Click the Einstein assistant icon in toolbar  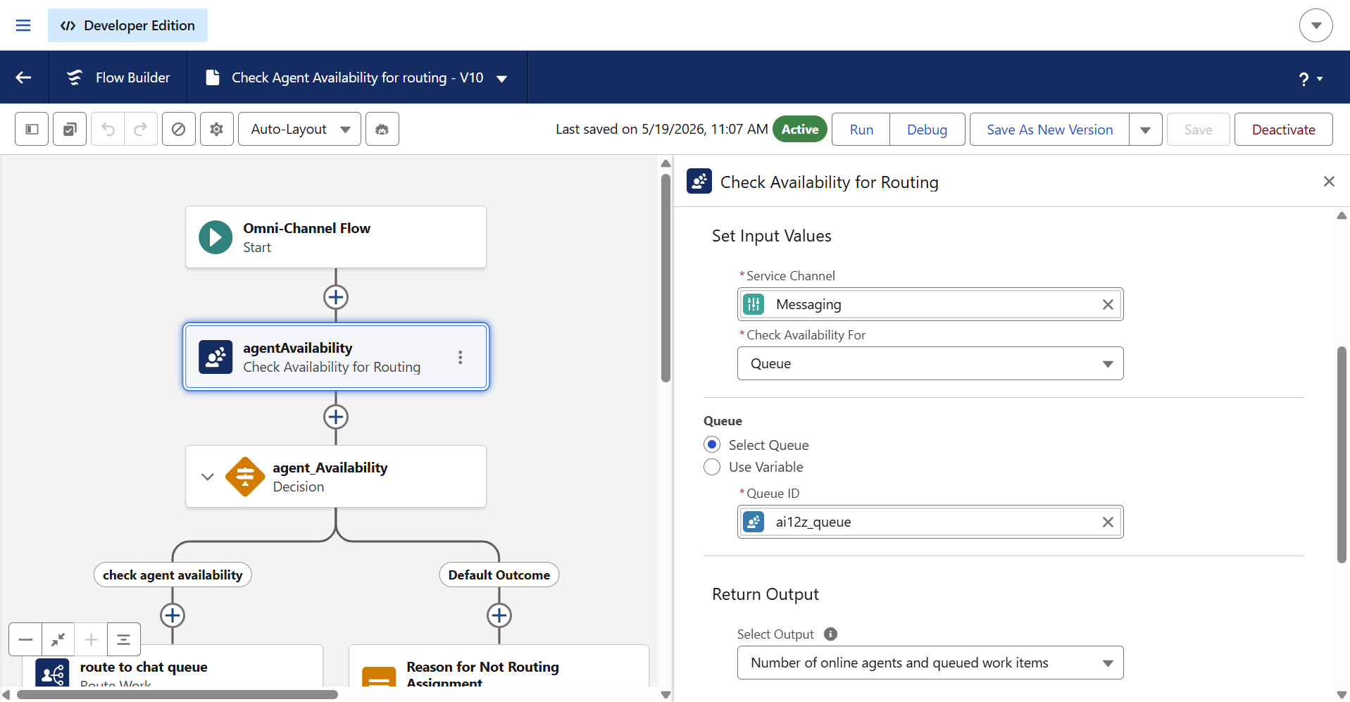(382, 129)
